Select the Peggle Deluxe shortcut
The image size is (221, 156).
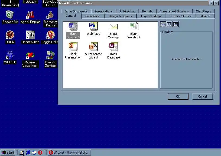(50, 37)
